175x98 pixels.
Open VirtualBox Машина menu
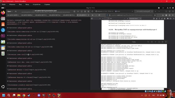point(12,4)
